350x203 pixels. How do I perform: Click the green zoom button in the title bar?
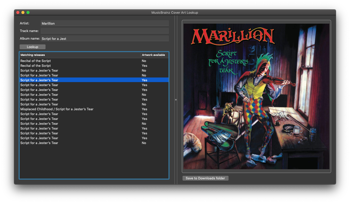point(28,12)
